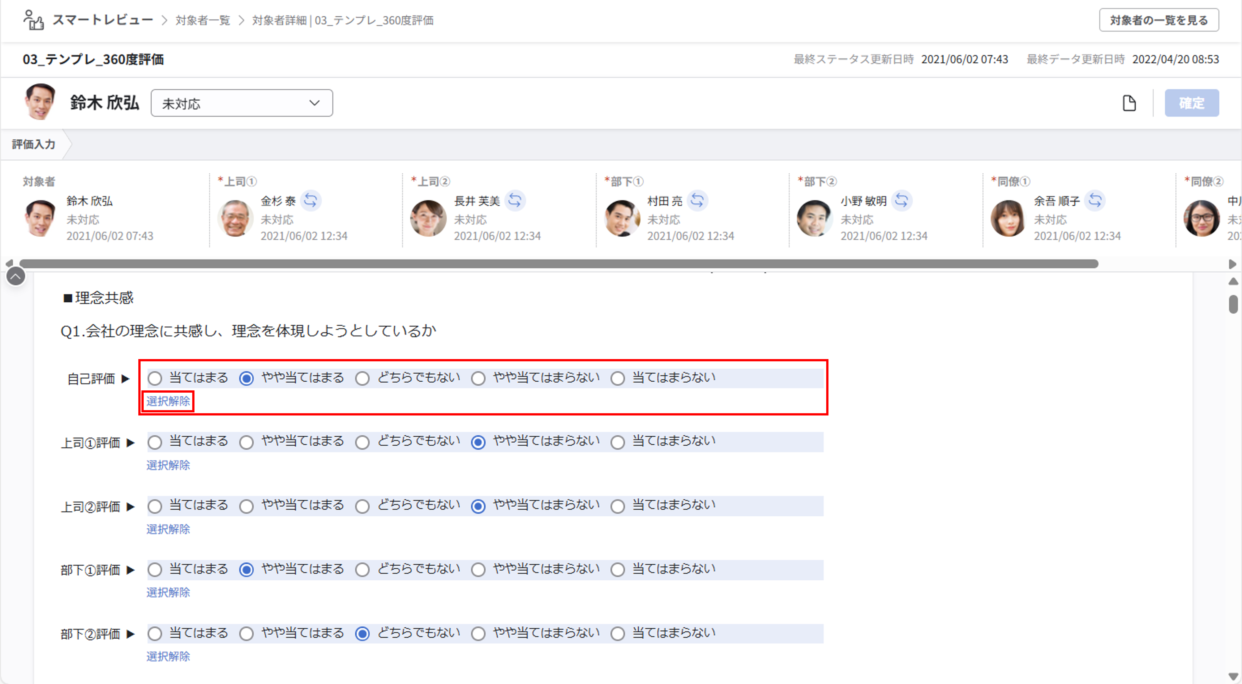Image resolution: width=1242 pixels, height=684 pixels.
Task: Go to 対象者一覧 breadcrumb
Action: pyautogui.click(x=202, y=20)
